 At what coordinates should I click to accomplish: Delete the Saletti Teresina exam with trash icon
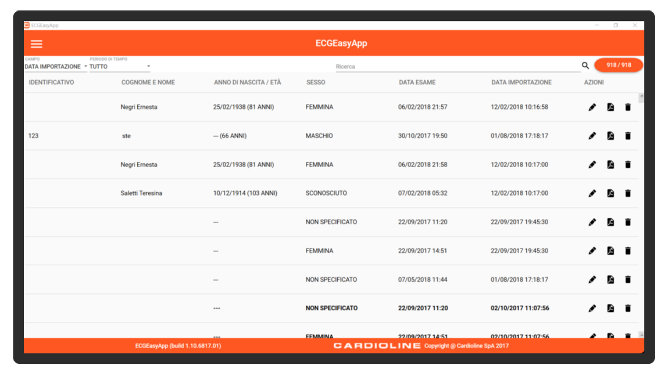[x=628, y=193]
